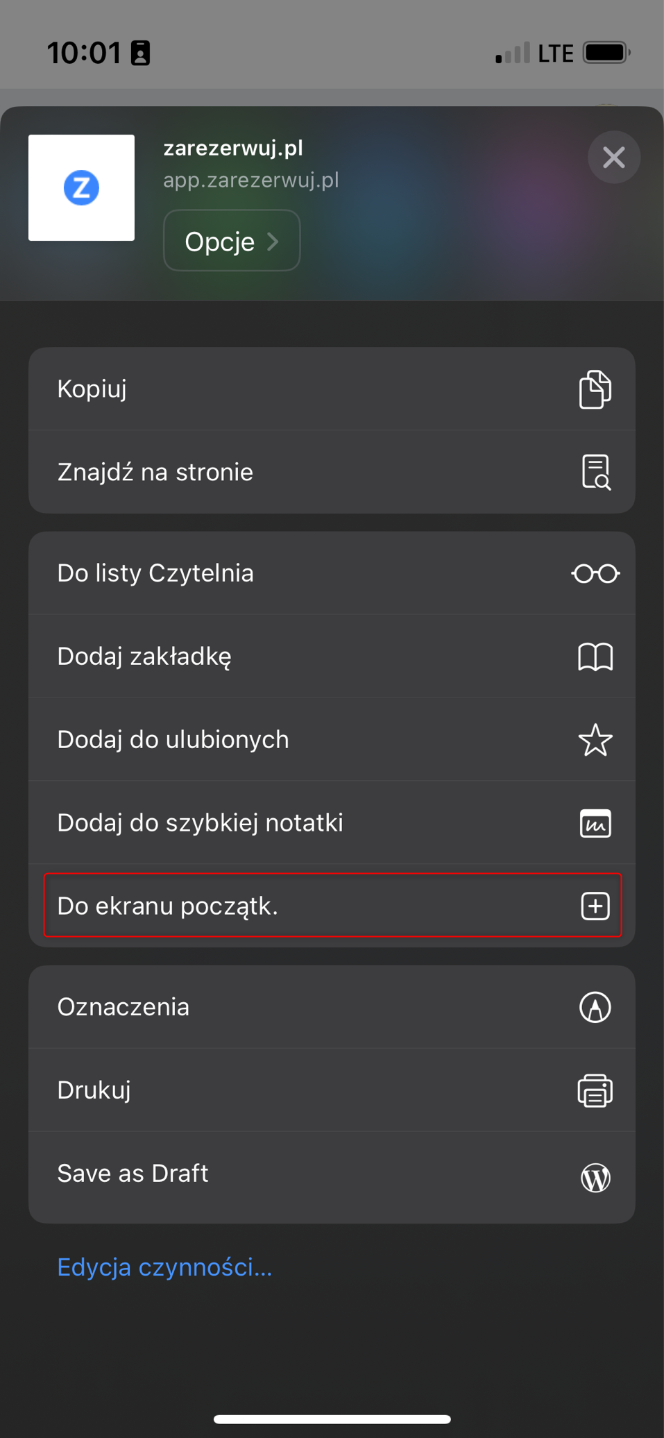Select Do ekranu początk. option

click(168, 906)
